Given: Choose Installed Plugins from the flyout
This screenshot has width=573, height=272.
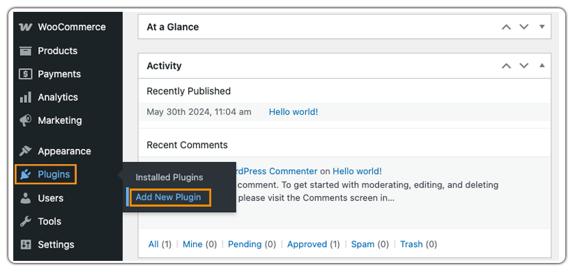Looking at the screenshot, I should 169,177.
